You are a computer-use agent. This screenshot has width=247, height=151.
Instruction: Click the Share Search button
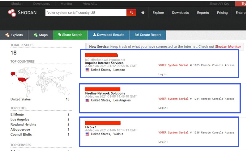pos(70,35)
